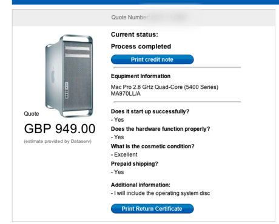Click the Equipment Information heading
Viewport: 279px width, 224px height.
[x=141, y=76]
